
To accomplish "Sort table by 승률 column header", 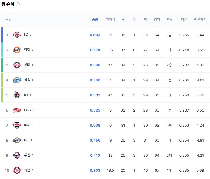I will pyautogui.click(x=95, y=20).
